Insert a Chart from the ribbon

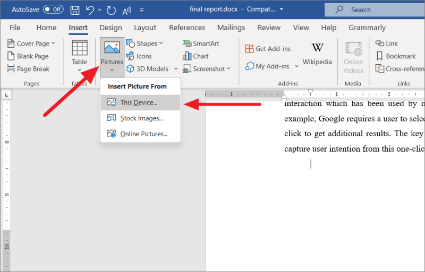coord(195,56)
